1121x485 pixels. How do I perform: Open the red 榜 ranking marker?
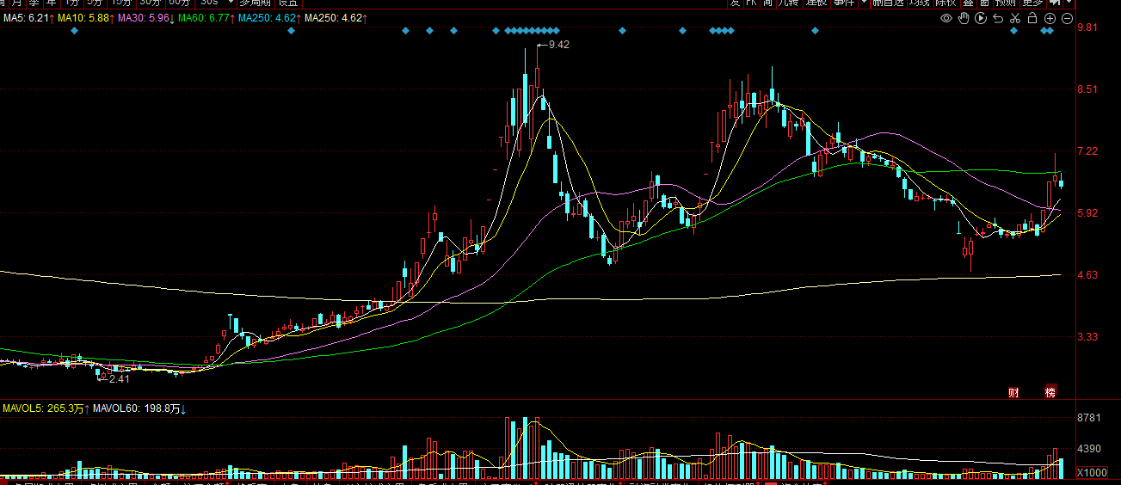click(1050, 391)
